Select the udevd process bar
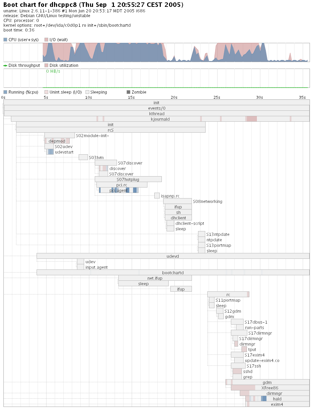The width and height of the screenshot is (313, 410). point(173,256)
